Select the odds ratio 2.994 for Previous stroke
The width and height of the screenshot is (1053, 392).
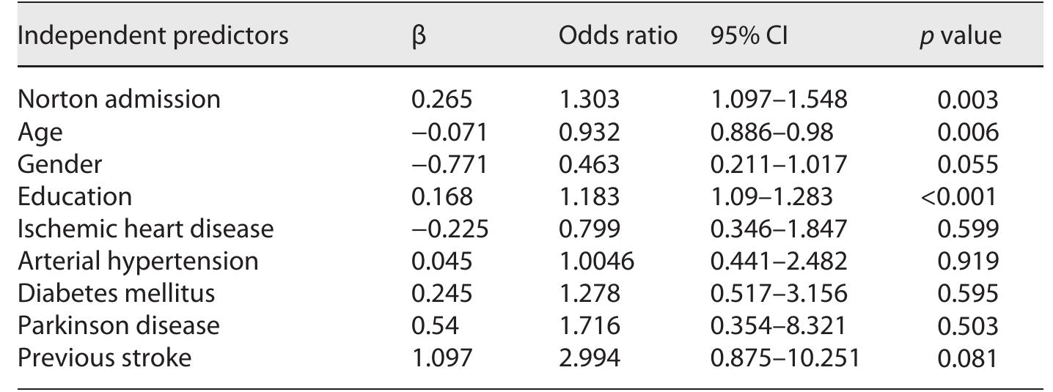(589, 358)
